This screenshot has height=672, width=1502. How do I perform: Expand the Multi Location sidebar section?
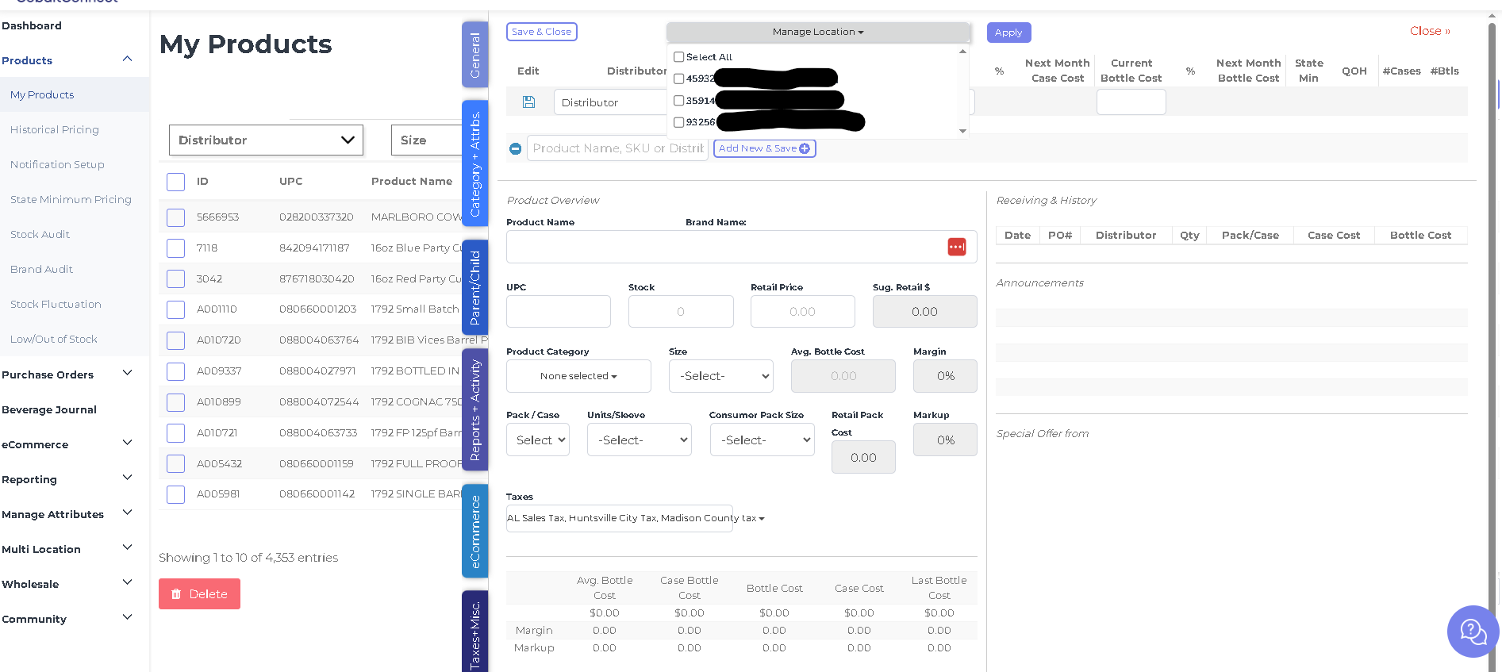tap(127, 548)
